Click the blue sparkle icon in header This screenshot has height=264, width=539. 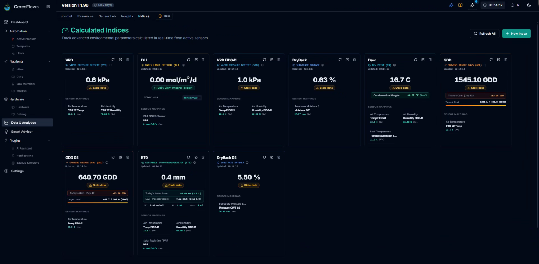pos(451,5)
